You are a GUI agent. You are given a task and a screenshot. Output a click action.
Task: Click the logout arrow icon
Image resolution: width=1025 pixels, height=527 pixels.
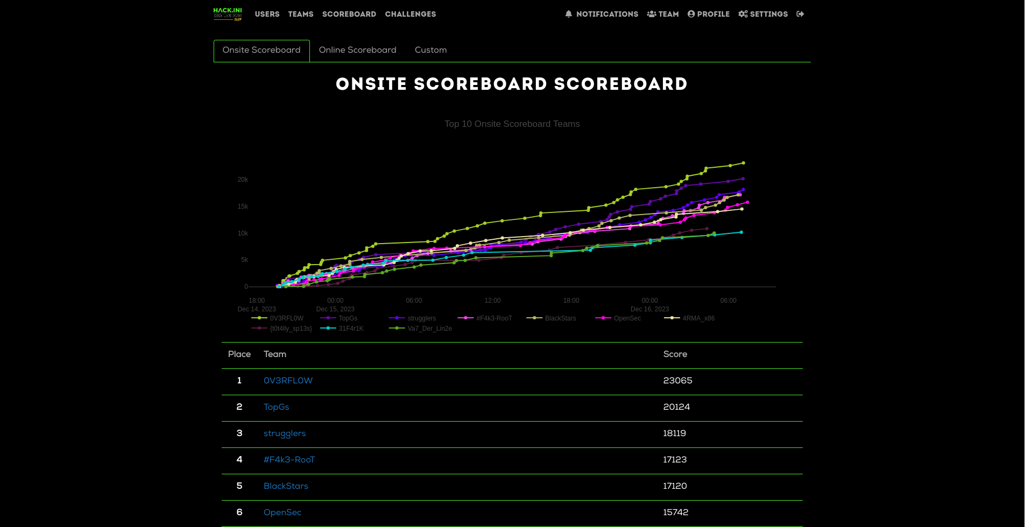point(800,14)
